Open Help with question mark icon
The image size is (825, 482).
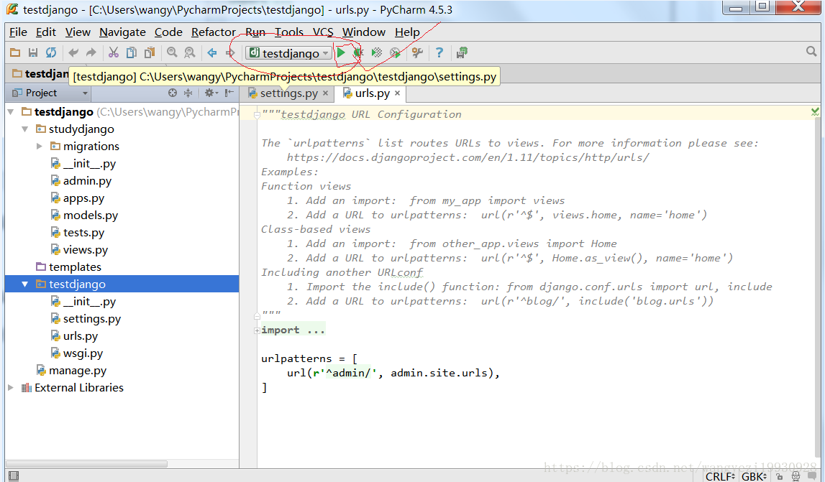coord(439,52)
